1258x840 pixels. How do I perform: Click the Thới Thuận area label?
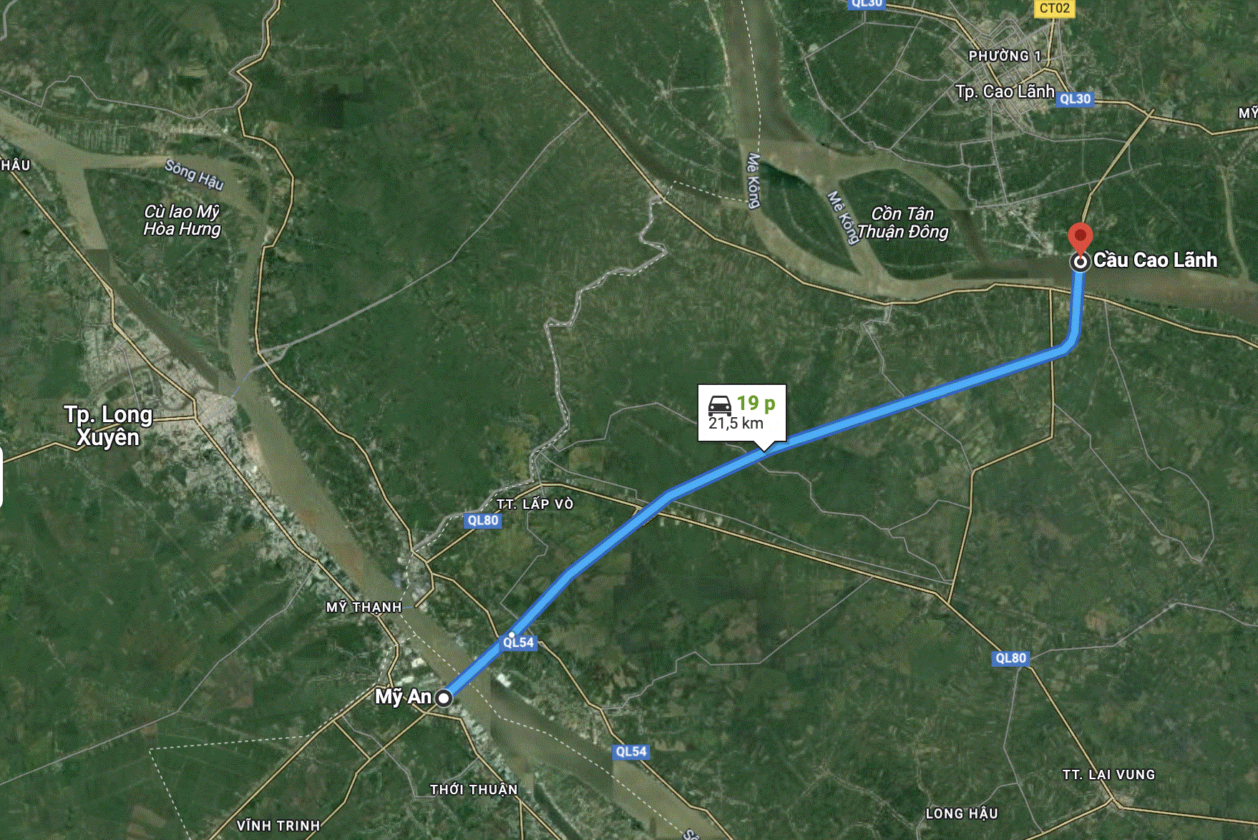coord(474,789)
